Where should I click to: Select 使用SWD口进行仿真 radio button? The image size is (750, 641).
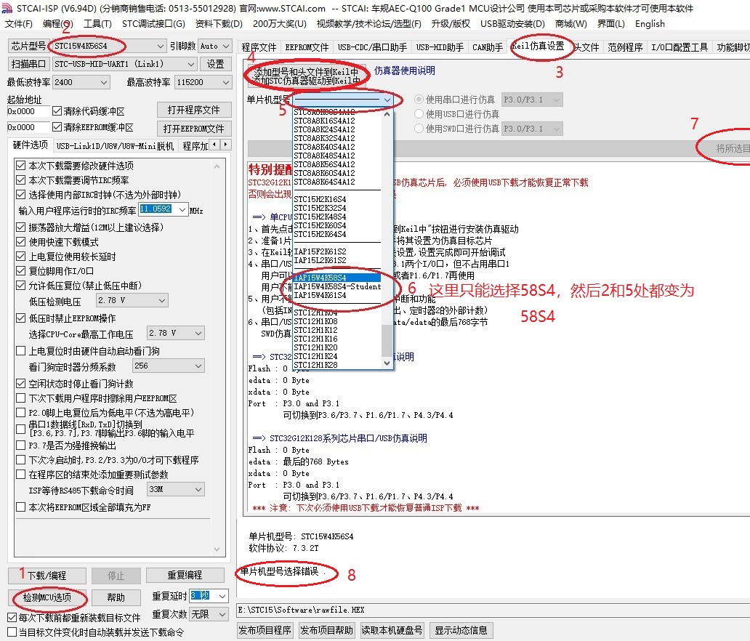419,128
